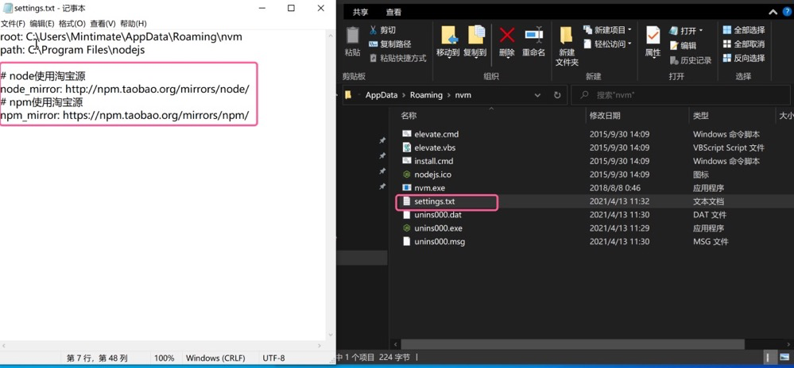The image size is (794, 368).
Task: Open the New Item (新建项目) dropdown arrow
Action: [629, 30]
